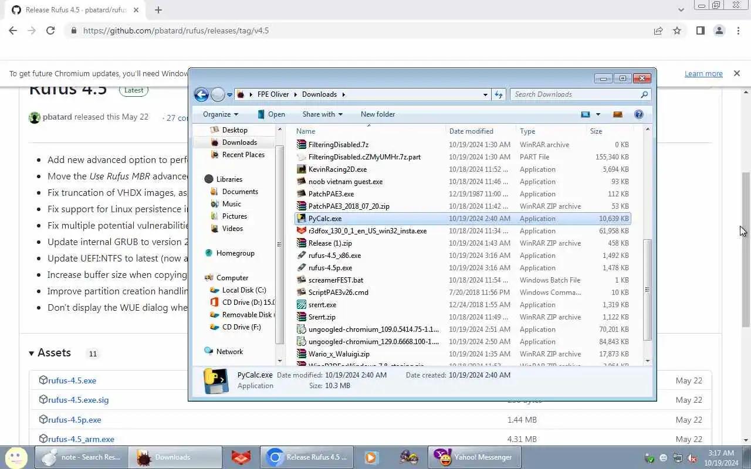Click Learn more in Chromium banner
Screen dimensions: 751x469
tap(703, 74)
